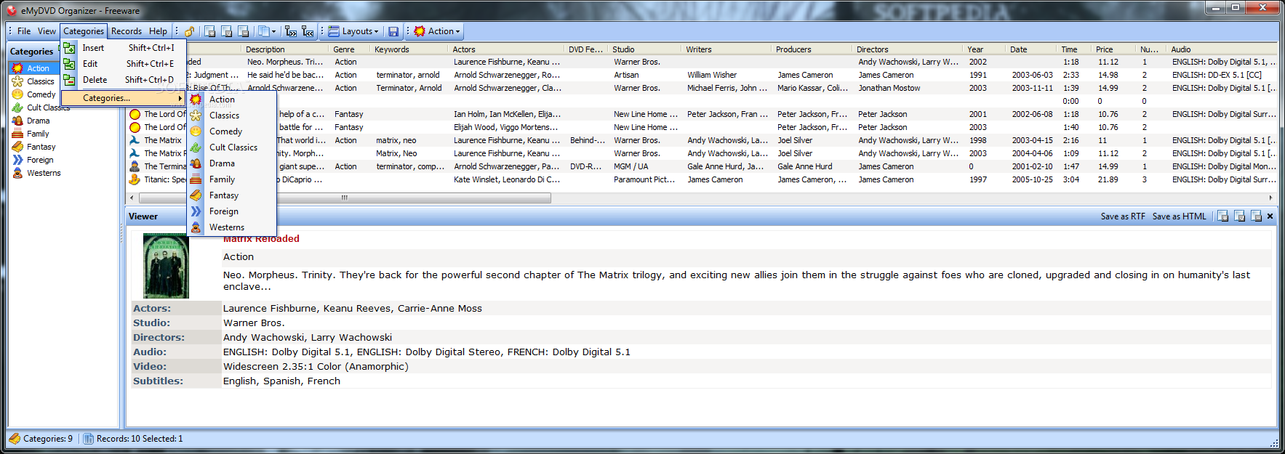Image resolution: width=1285 pixels, height=454 pixels.
Task: Select Drama in the categories submenu
Action: [232, 163]
